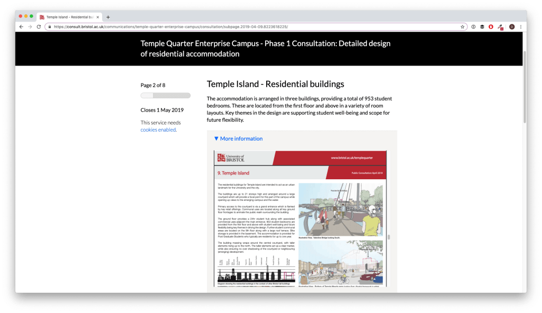Click the browser page vertical scrollbar
Image resolution: width=542 pixels, height=313 pixels.
[525, 87]
